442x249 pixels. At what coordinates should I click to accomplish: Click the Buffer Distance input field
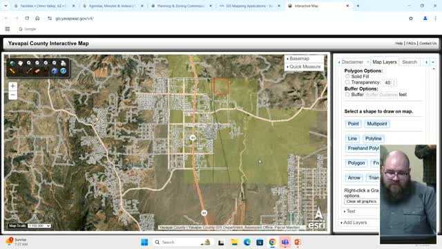point(382,95)
